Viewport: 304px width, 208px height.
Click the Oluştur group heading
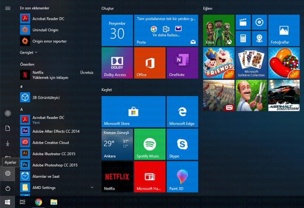point(107,9)
